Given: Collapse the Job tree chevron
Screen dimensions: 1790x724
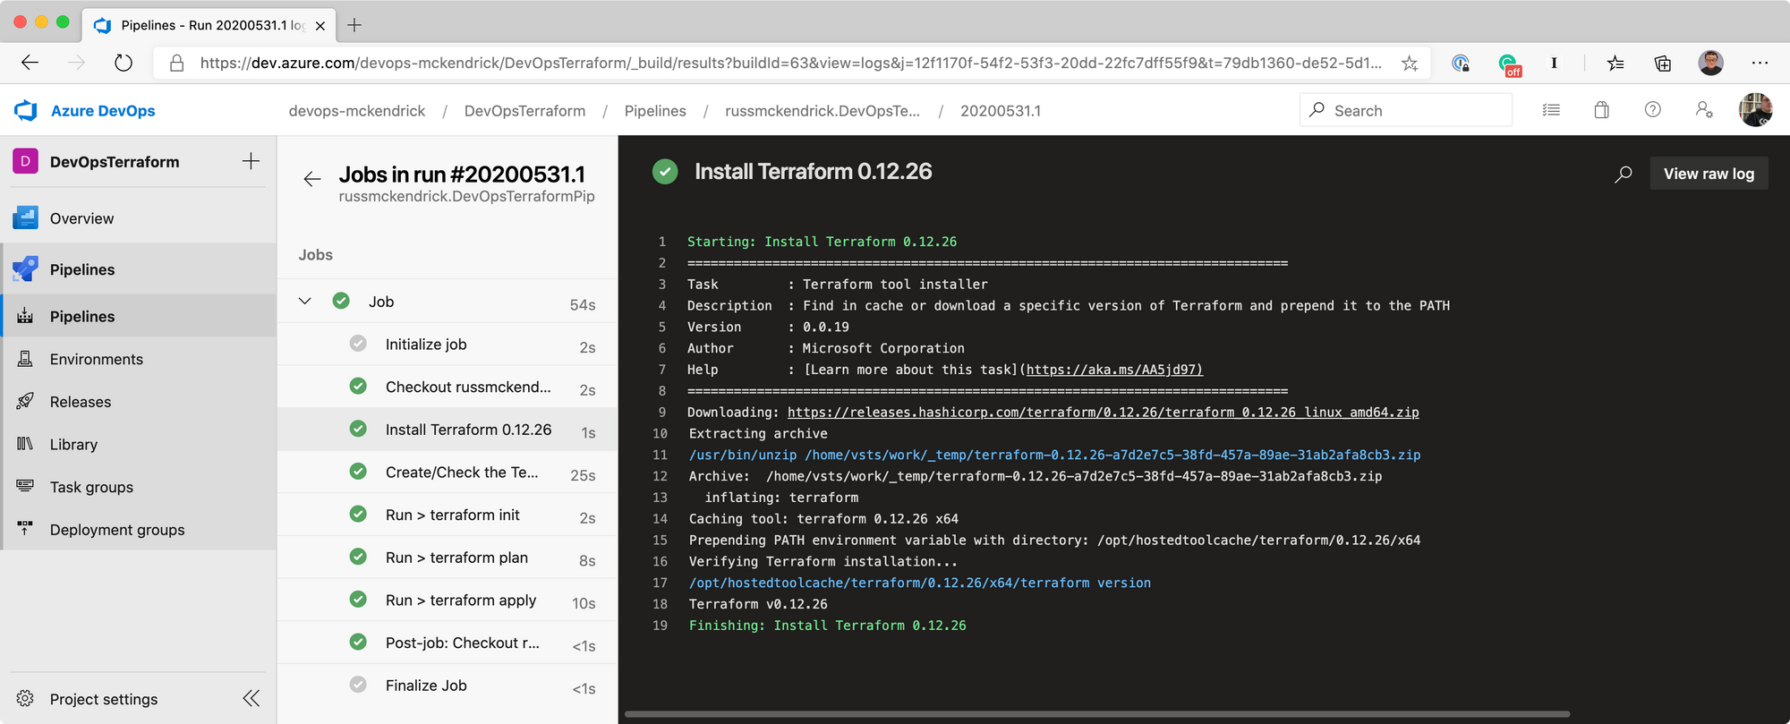Looking at the screenshot, I should point(304,301).
